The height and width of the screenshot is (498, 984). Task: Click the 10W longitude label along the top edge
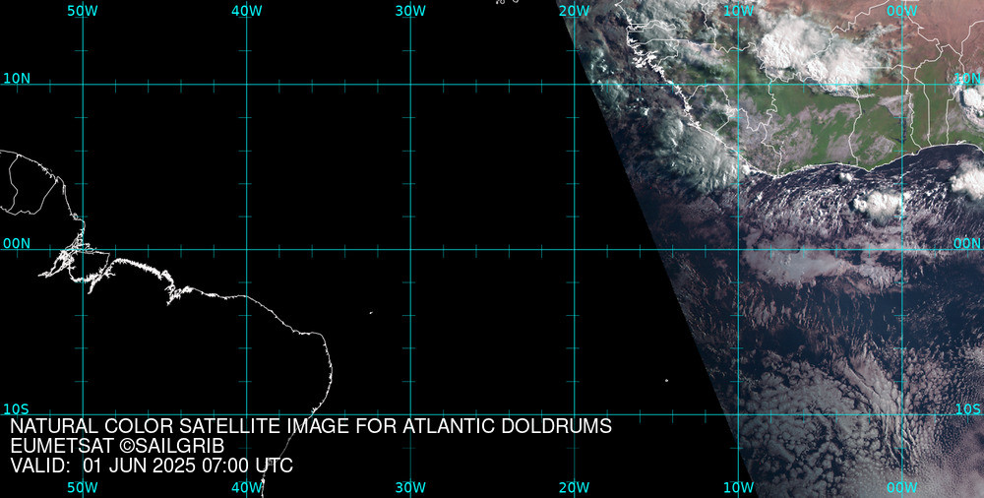[738, 11]
